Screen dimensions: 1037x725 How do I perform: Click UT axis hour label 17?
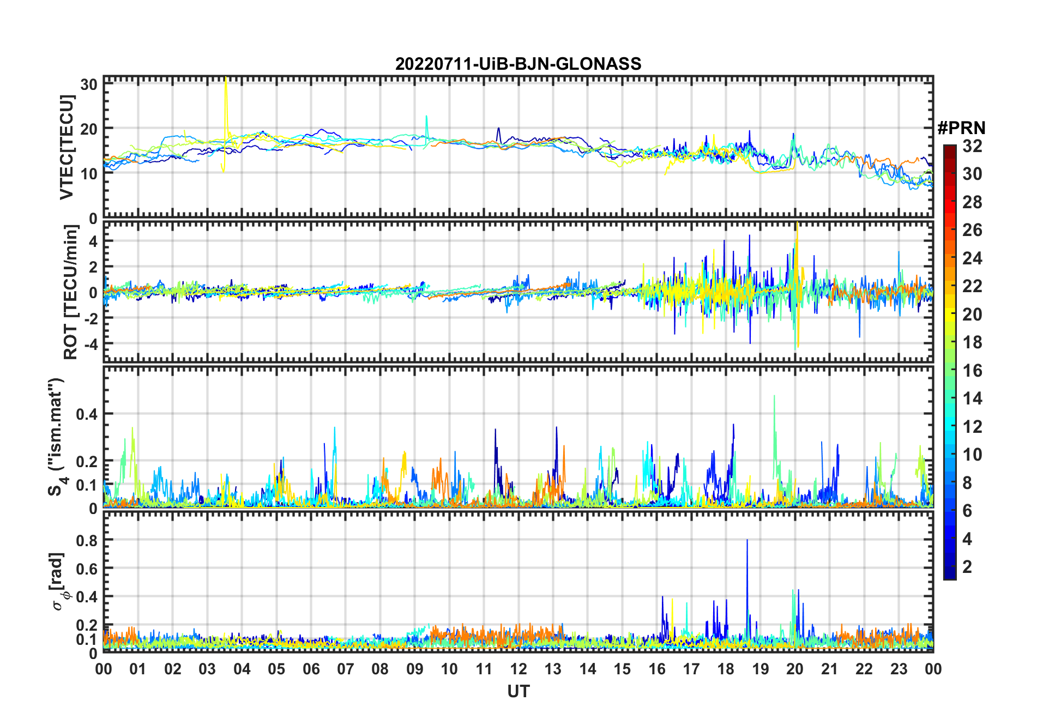tap(691, 669)
